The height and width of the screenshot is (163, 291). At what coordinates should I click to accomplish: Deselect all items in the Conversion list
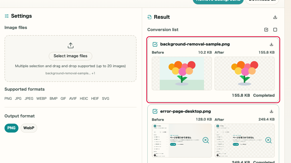pos(275,30)
